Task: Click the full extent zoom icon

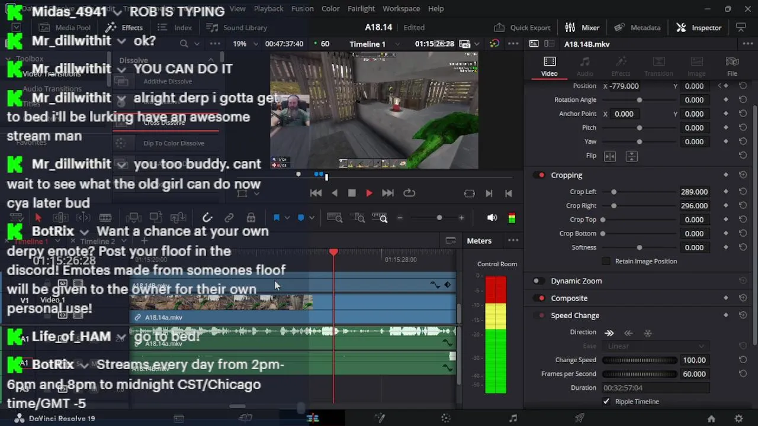Action: click(335, 218)
